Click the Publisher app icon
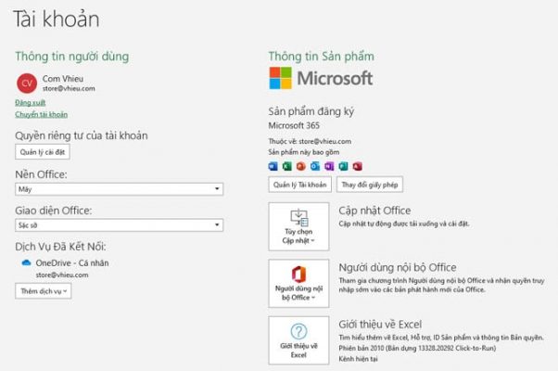The image size is (558, 371). (x=343, y=166)
